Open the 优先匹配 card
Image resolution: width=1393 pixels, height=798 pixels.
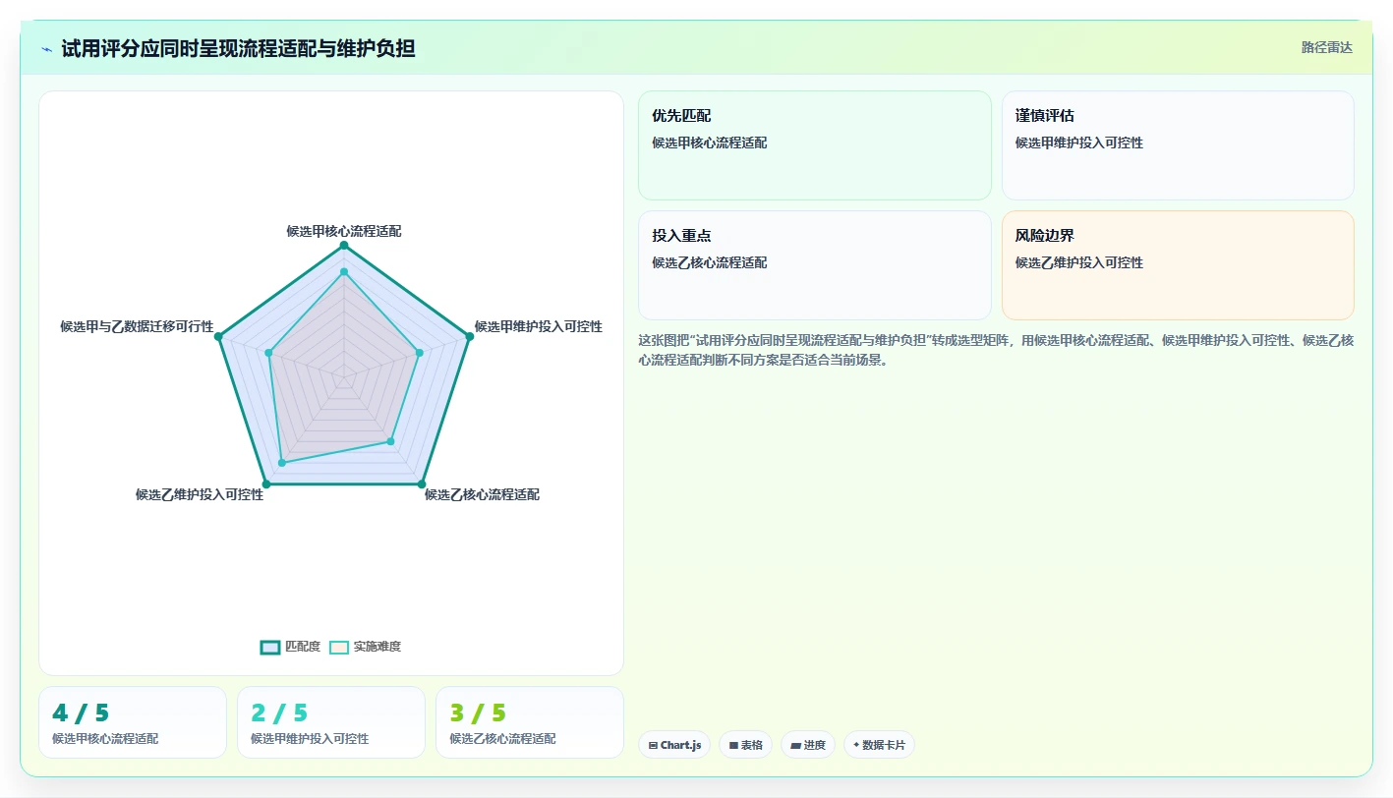click(x=815, y=145)
